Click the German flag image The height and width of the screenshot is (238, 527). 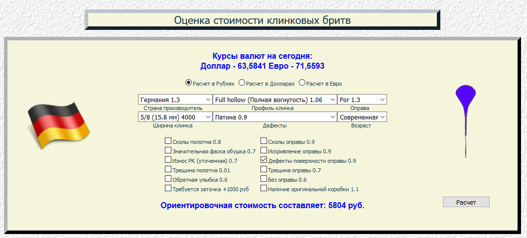(58, 125)
